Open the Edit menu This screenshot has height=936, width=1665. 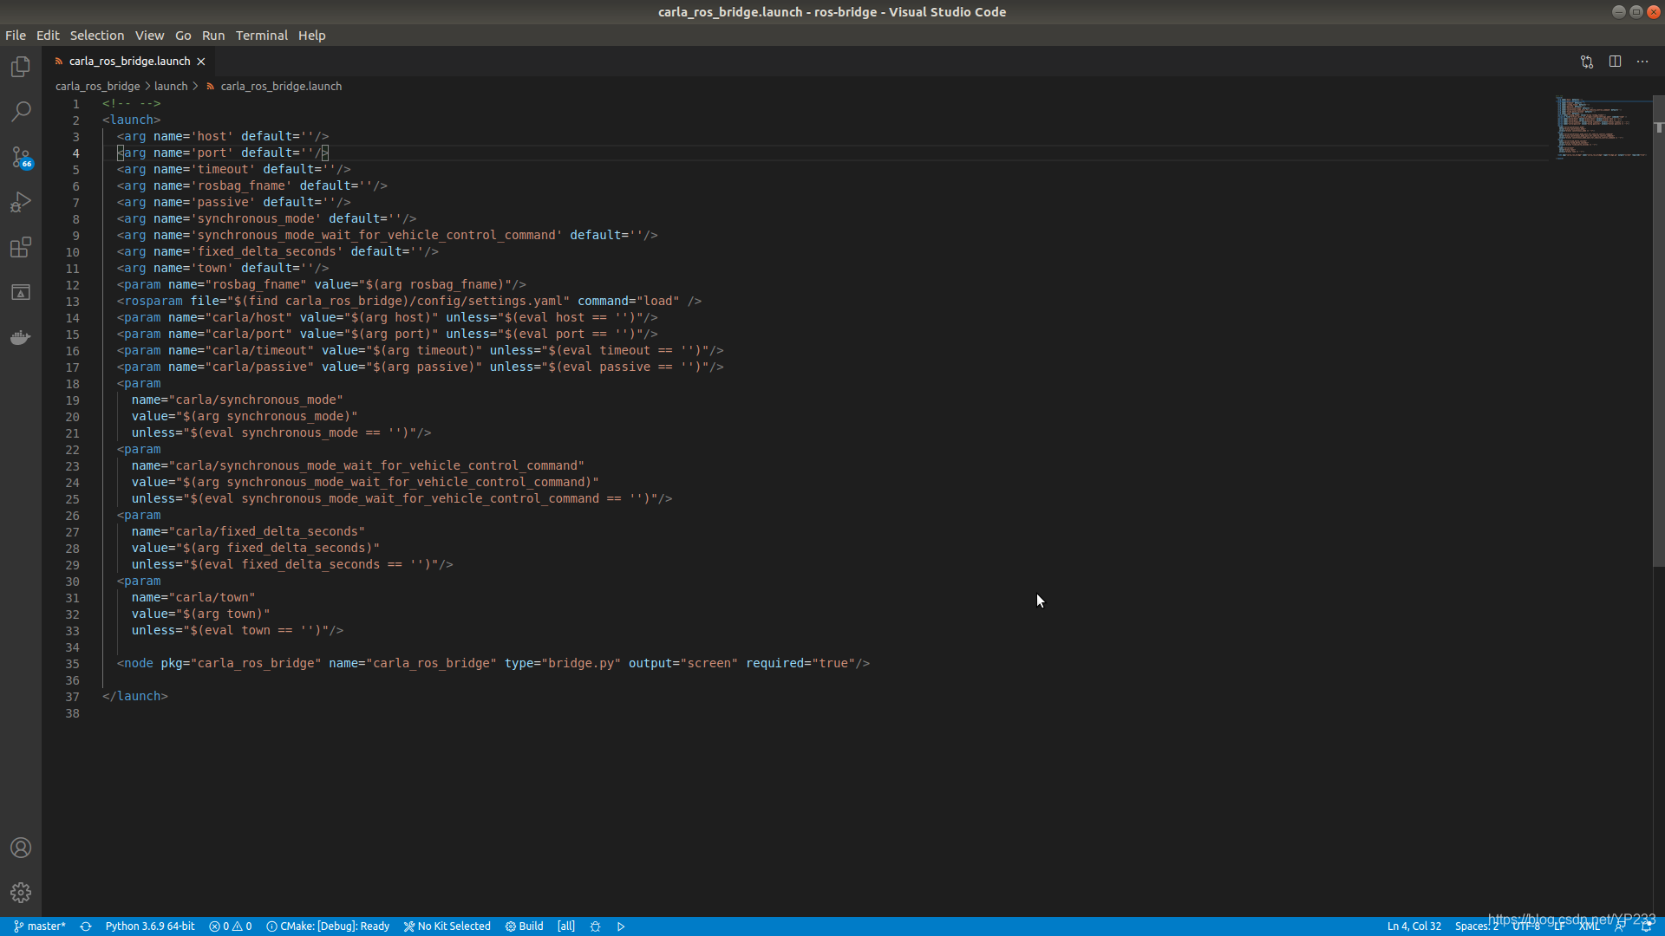pos(48,36)
